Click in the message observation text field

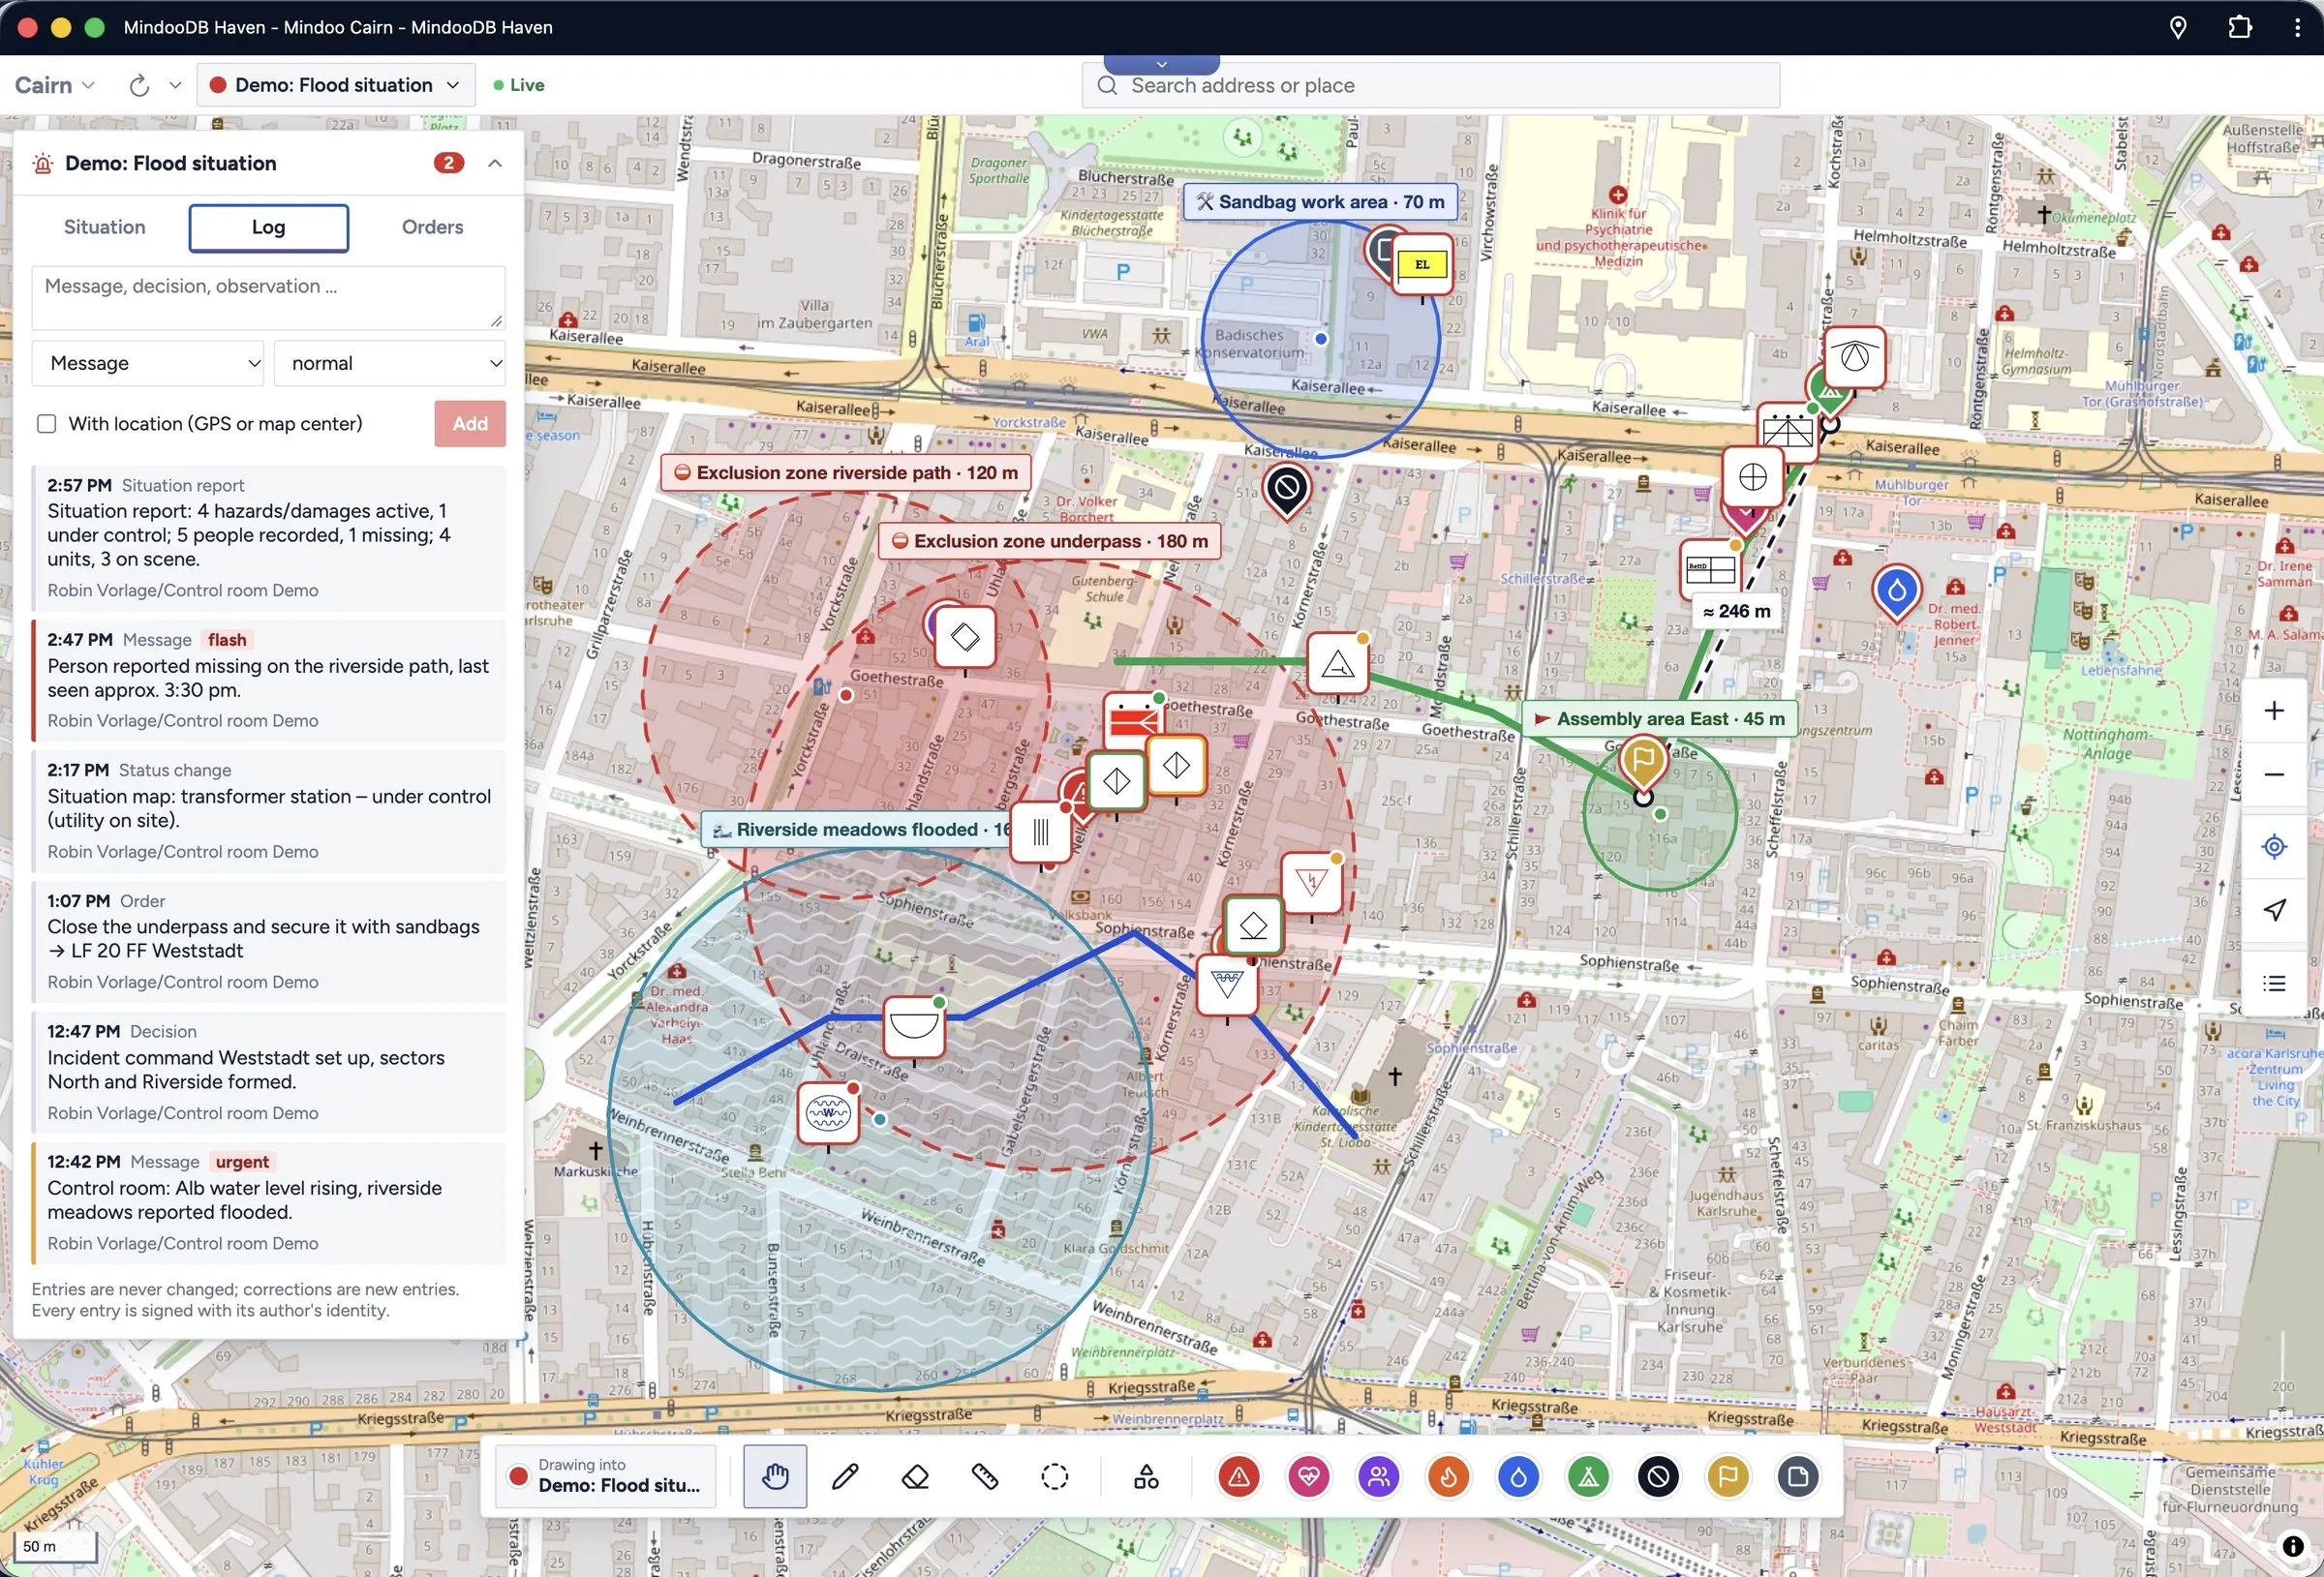268,297
